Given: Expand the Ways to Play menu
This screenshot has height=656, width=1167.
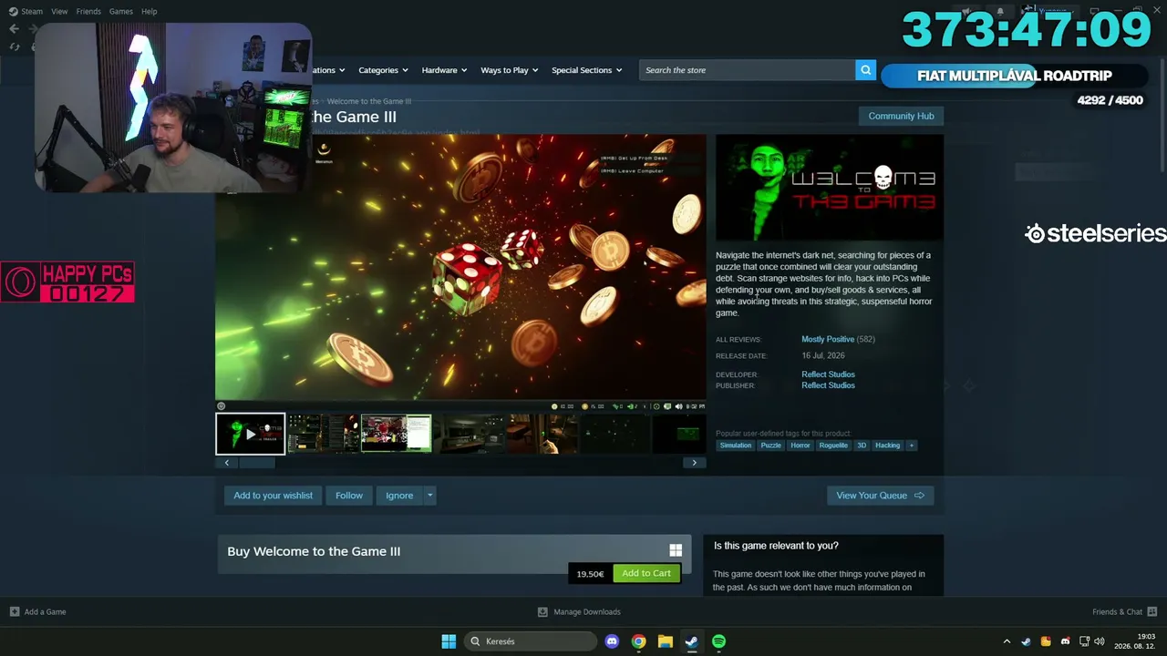Looking at the screenshot, I should 510,70.
